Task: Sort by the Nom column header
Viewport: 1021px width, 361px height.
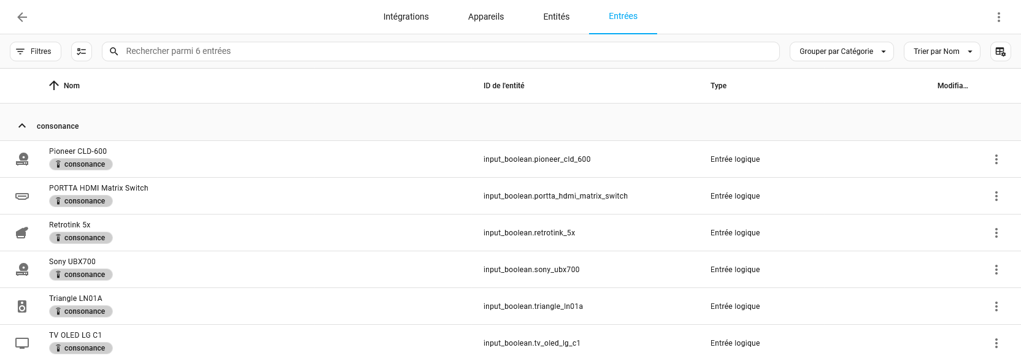Action: [72, 86]
